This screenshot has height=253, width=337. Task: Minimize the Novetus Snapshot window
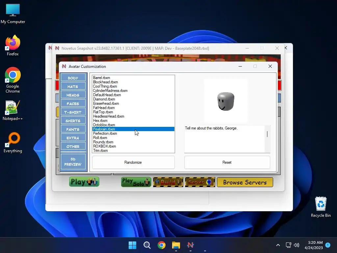(247, 48)
